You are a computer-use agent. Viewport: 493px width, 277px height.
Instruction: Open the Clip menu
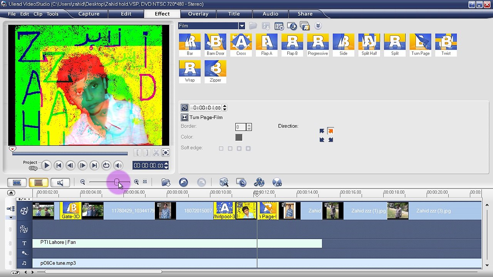(x=38, y=14)
